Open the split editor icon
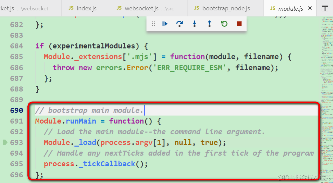Viewport: 333px width, 183px height. click(325, 8)
